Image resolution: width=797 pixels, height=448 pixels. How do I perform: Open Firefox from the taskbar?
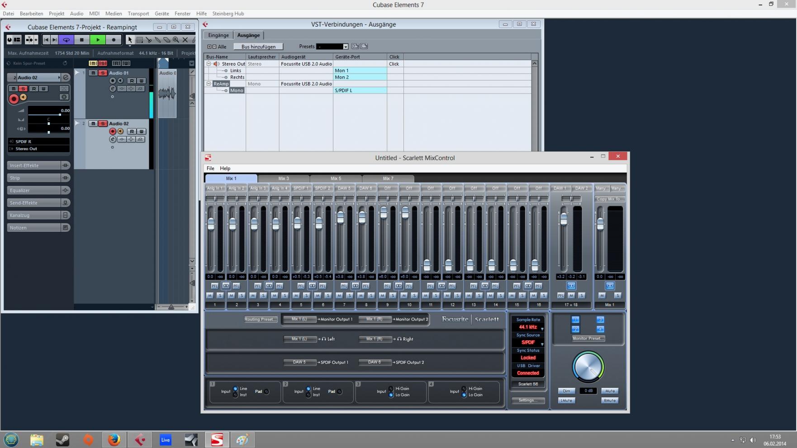pyautogui.click(x=114, y=439)
